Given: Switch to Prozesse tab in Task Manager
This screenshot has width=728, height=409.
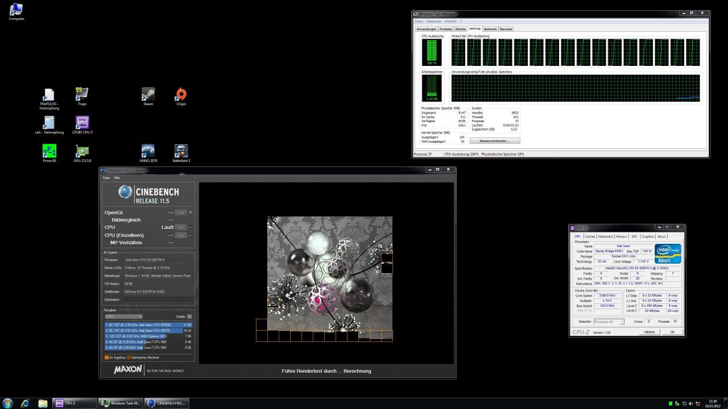Looking at the screenshot, I should [446, 29].
